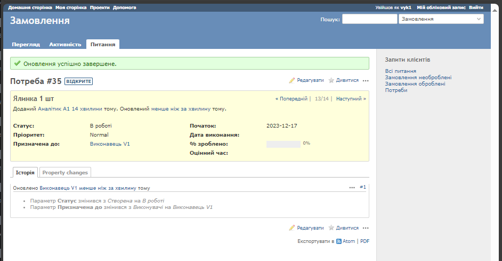
Task: Open the bottom three-dots actions menu
Action: 366,228
